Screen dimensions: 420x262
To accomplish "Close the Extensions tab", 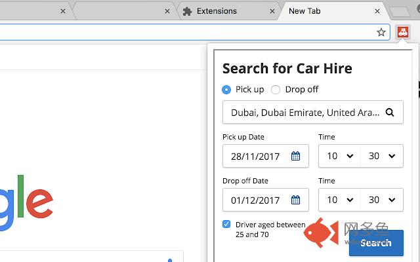I will pos(272,11).
